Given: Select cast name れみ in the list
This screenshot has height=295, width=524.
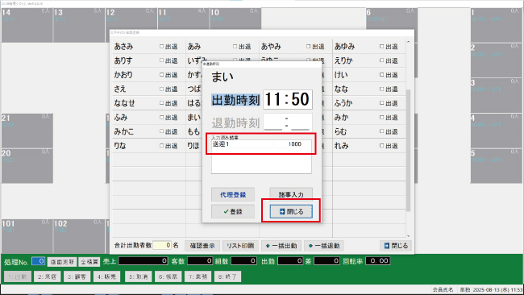Looking at the screenshot, I should point(342,146).
